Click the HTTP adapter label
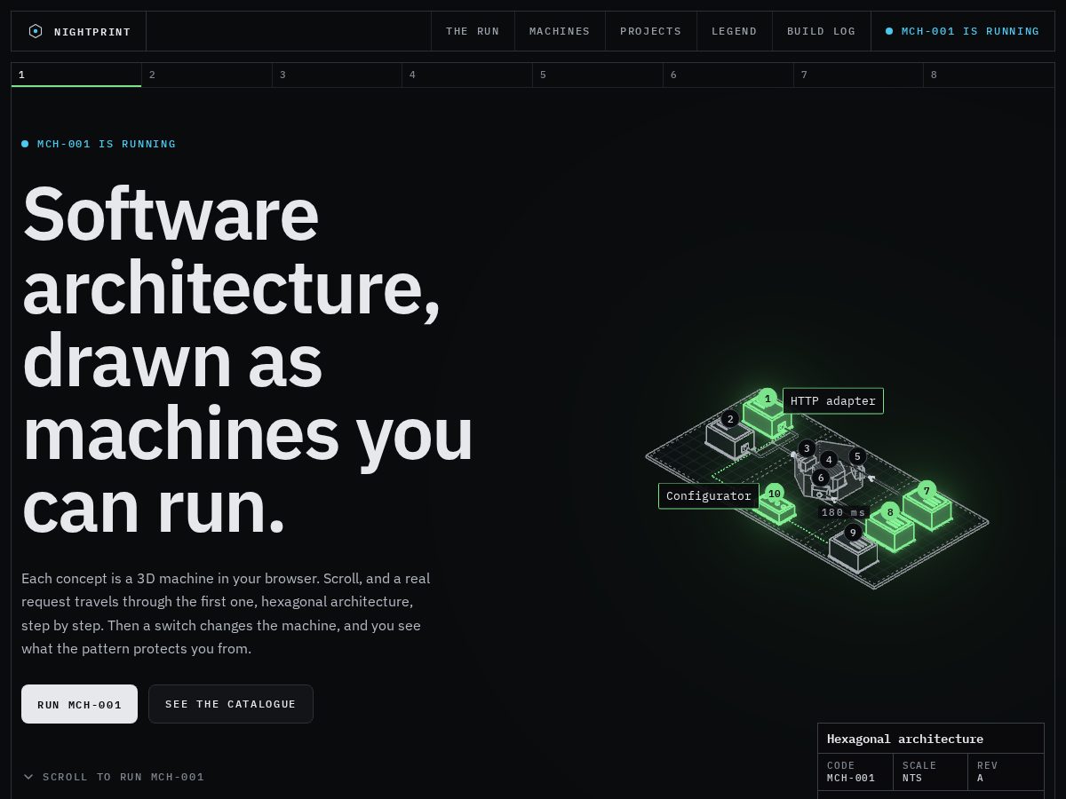The image size is (1066, 799). click(x=833, y=401)
